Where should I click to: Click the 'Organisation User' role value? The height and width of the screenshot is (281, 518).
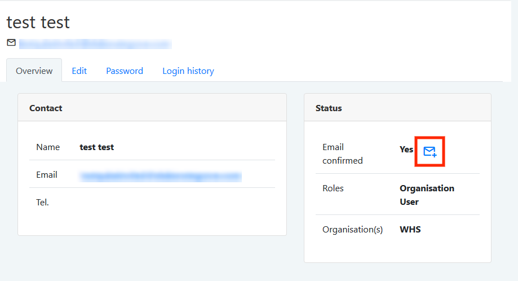point(427,195)
